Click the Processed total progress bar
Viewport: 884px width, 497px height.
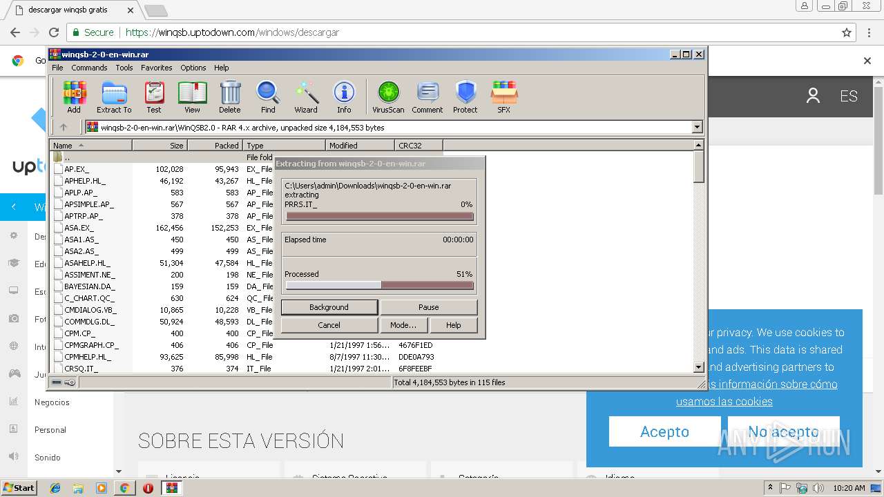(x=379, y=285)
